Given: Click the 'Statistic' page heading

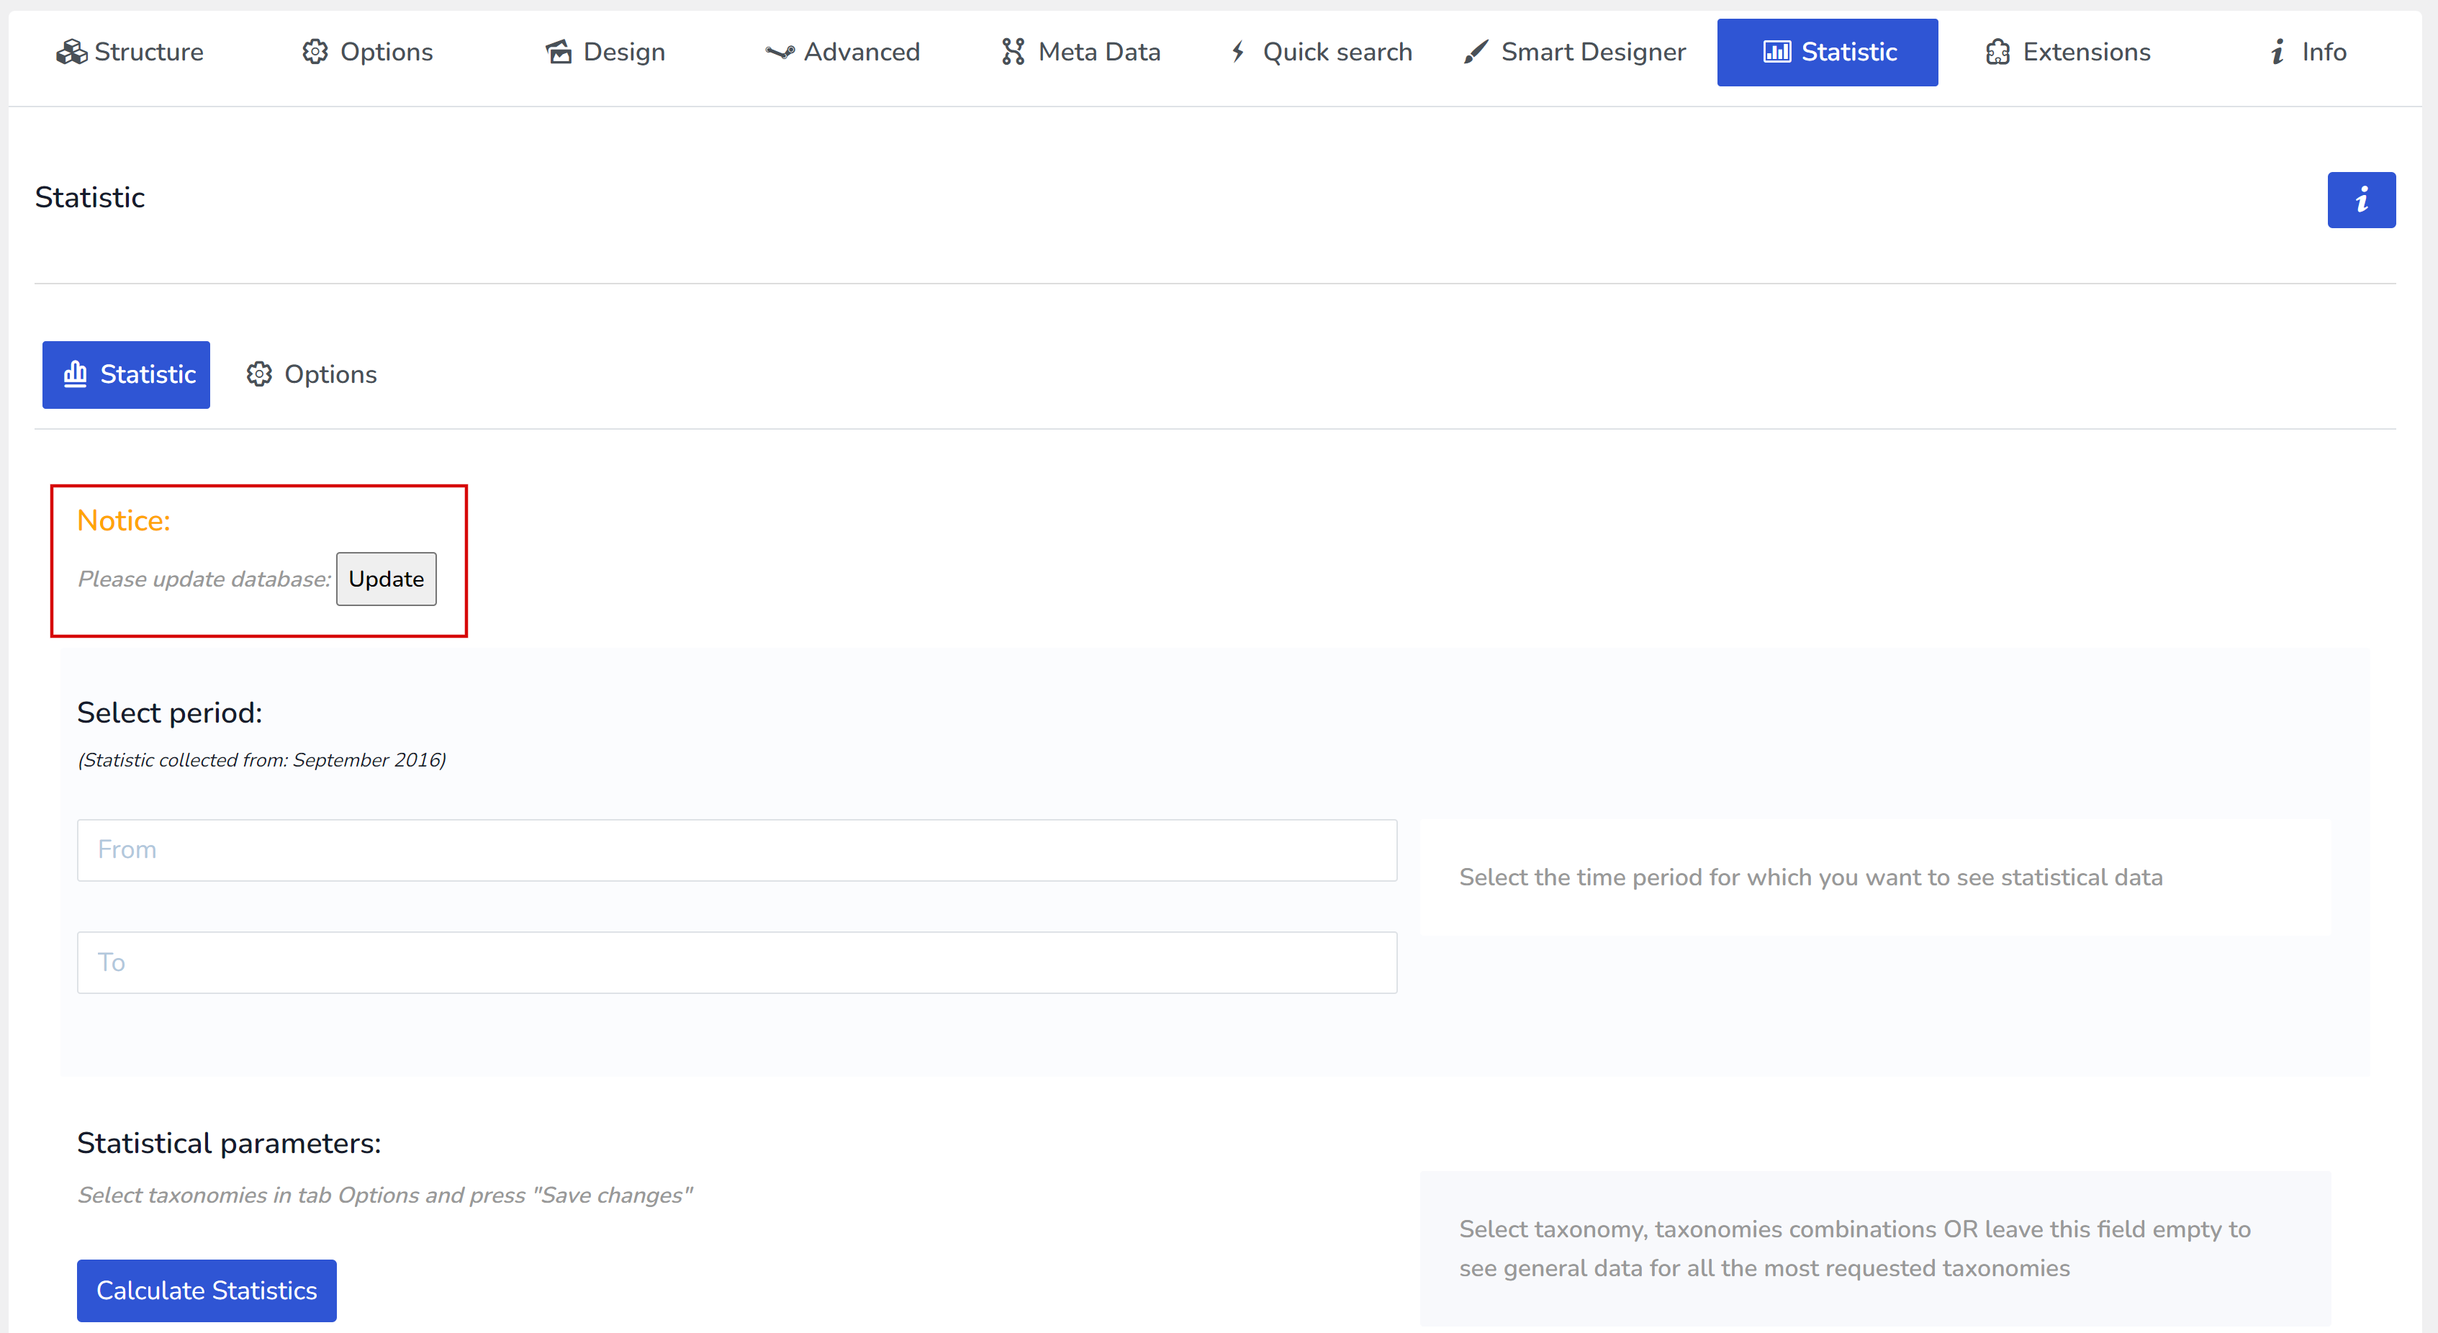Looking at the screenshot, I should coord(90,196).
